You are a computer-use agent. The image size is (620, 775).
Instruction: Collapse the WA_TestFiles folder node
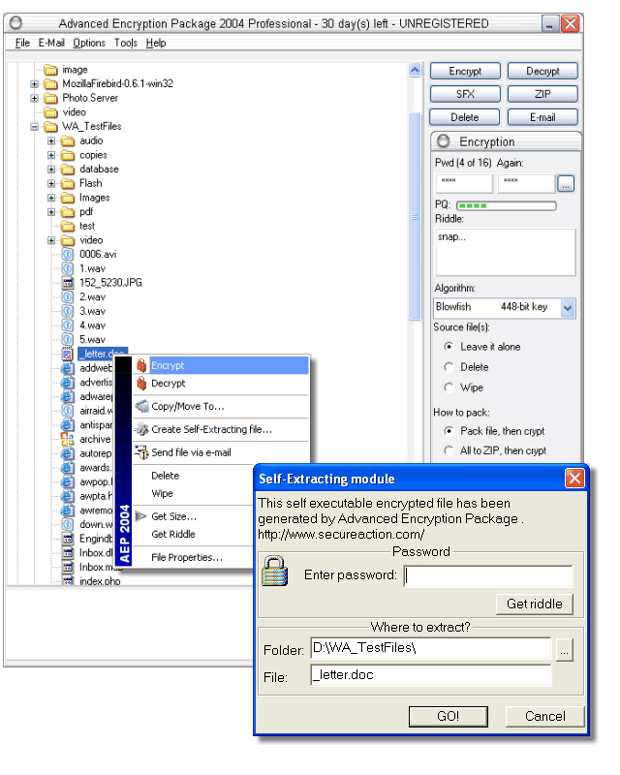point(34,127)
